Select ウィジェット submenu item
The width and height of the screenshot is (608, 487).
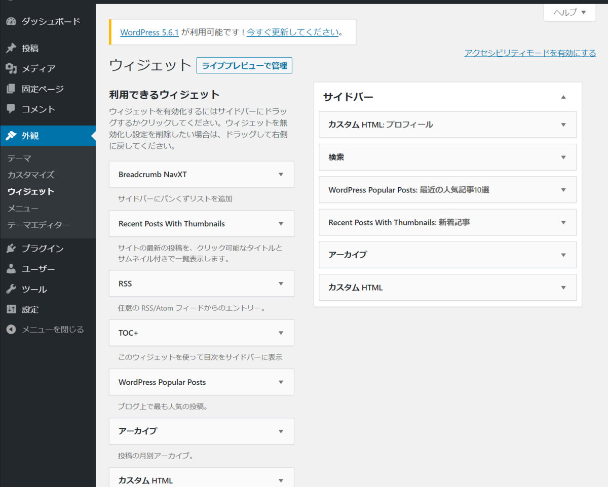click(31, 192)
